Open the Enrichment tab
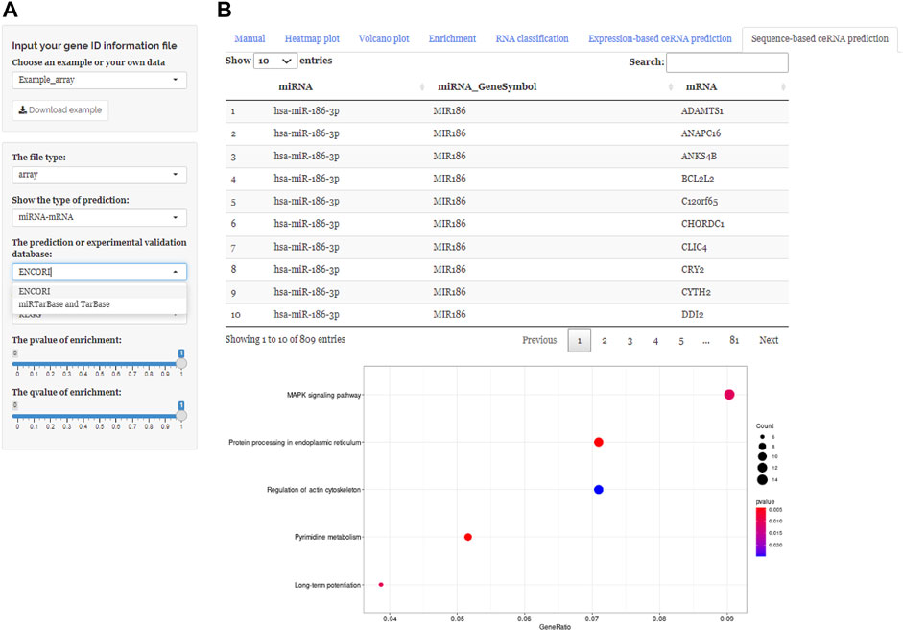 452,39
